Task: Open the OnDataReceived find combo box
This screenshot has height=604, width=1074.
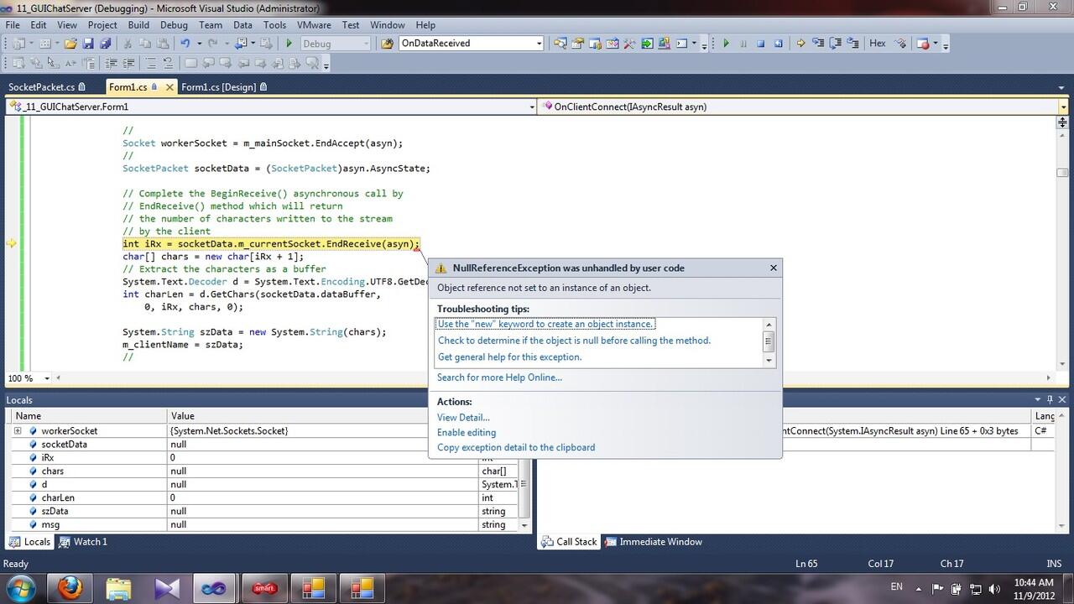Action: pyautogui.click(x=540, y=44)
